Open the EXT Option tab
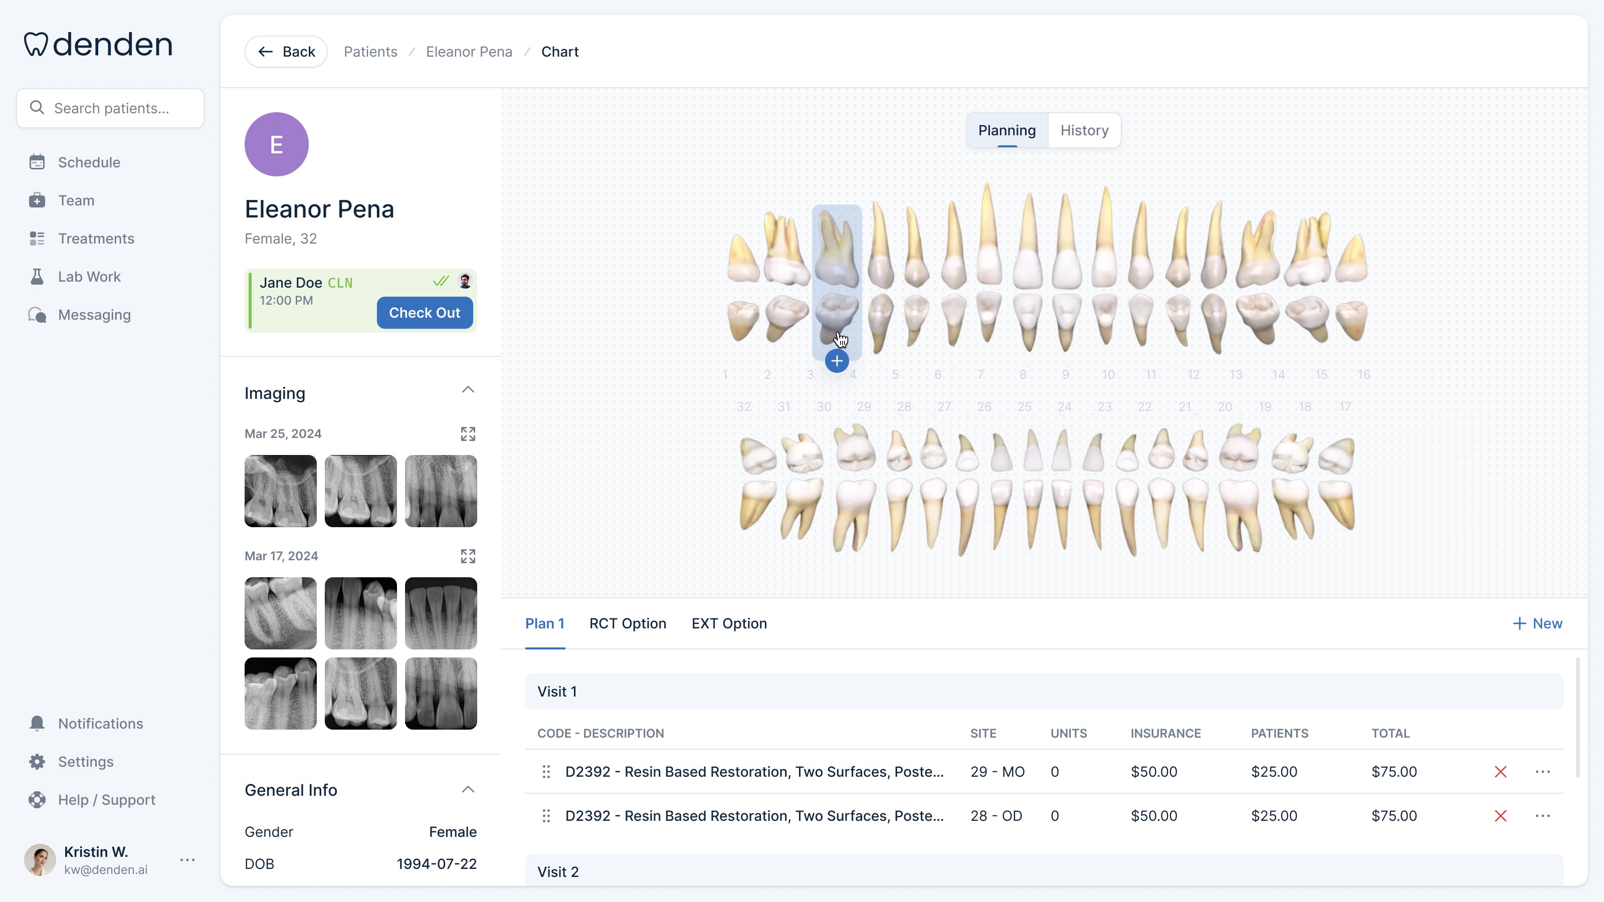The height and width of the screenshot is (902, 1604). pos(728,624)
